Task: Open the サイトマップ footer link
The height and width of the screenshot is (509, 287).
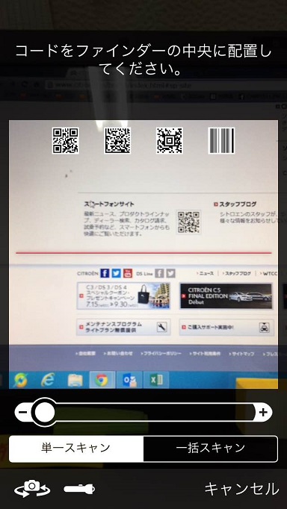Action: 241,354
